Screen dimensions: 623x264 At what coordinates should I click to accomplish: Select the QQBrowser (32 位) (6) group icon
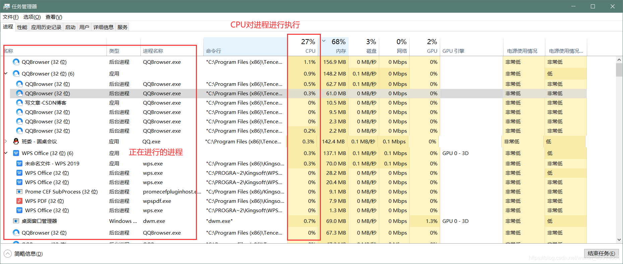[16, 74]
